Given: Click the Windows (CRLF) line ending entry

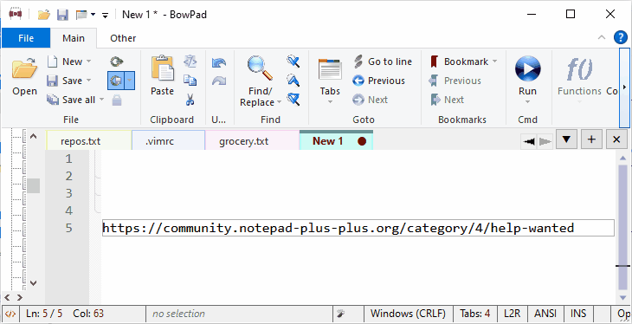Looking at the screenshot, I should (408, 314).
